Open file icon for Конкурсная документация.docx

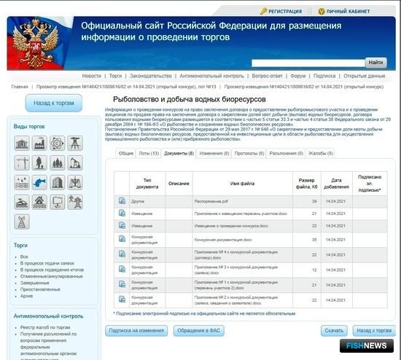(x=122, y=239)
